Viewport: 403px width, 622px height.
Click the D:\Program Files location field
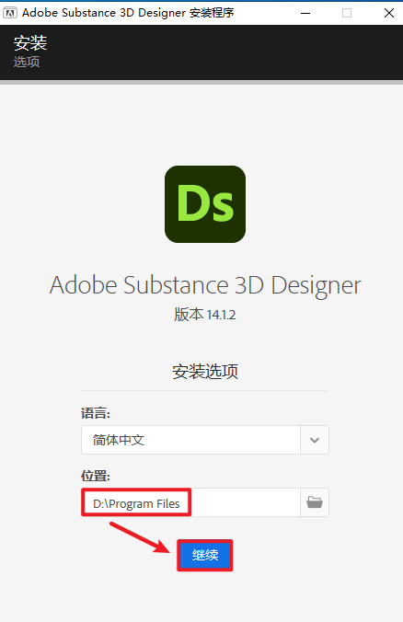(190, 502)
